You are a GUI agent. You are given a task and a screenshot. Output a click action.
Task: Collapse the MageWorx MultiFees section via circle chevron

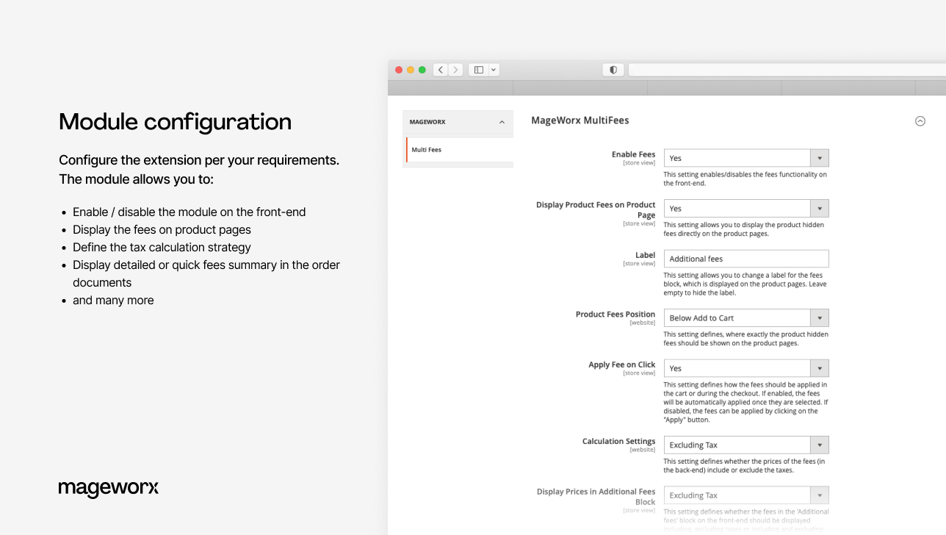click(x=920, y=121)
